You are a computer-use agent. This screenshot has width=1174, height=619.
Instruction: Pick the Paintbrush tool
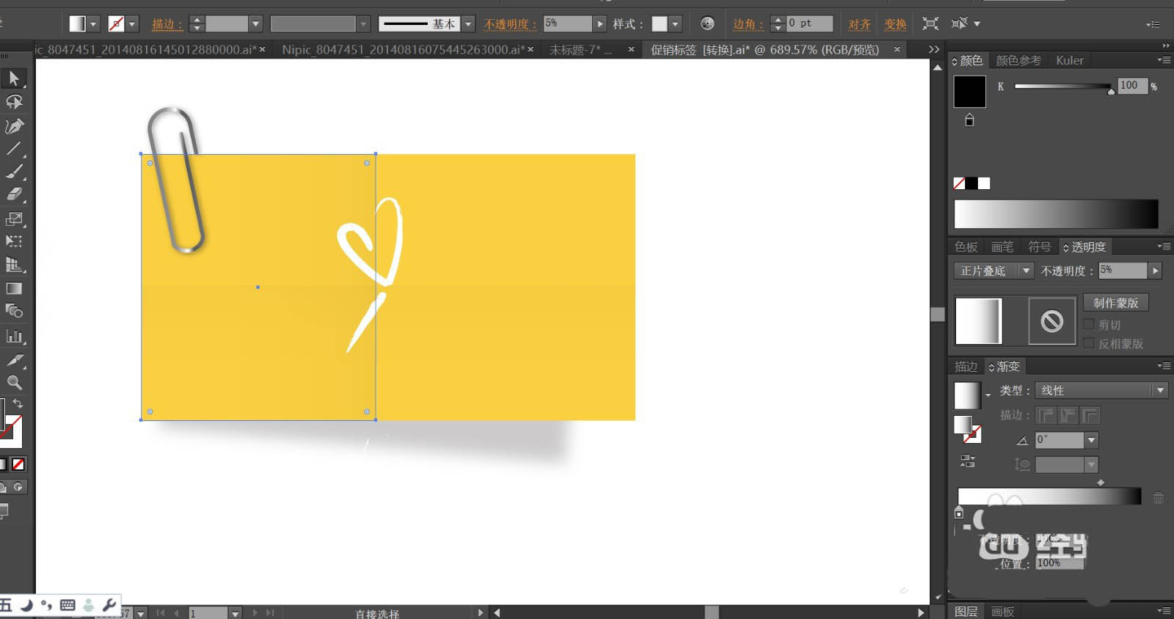tap(14, 172)
